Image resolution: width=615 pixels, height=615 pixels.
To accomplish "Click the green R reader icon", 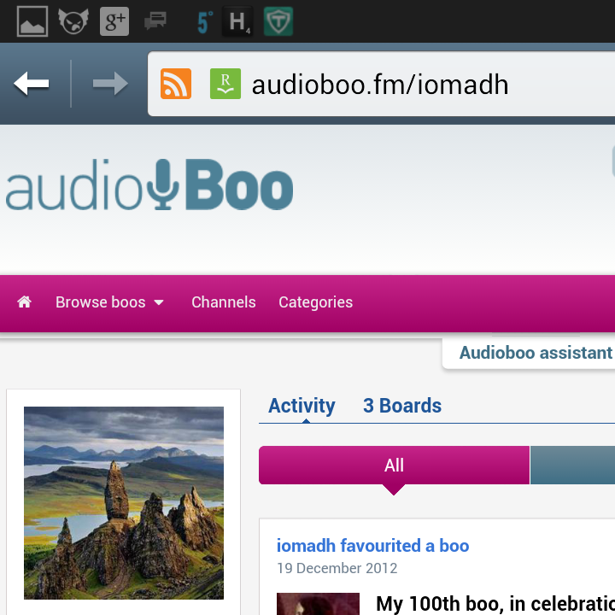I will tap(225, 85).
